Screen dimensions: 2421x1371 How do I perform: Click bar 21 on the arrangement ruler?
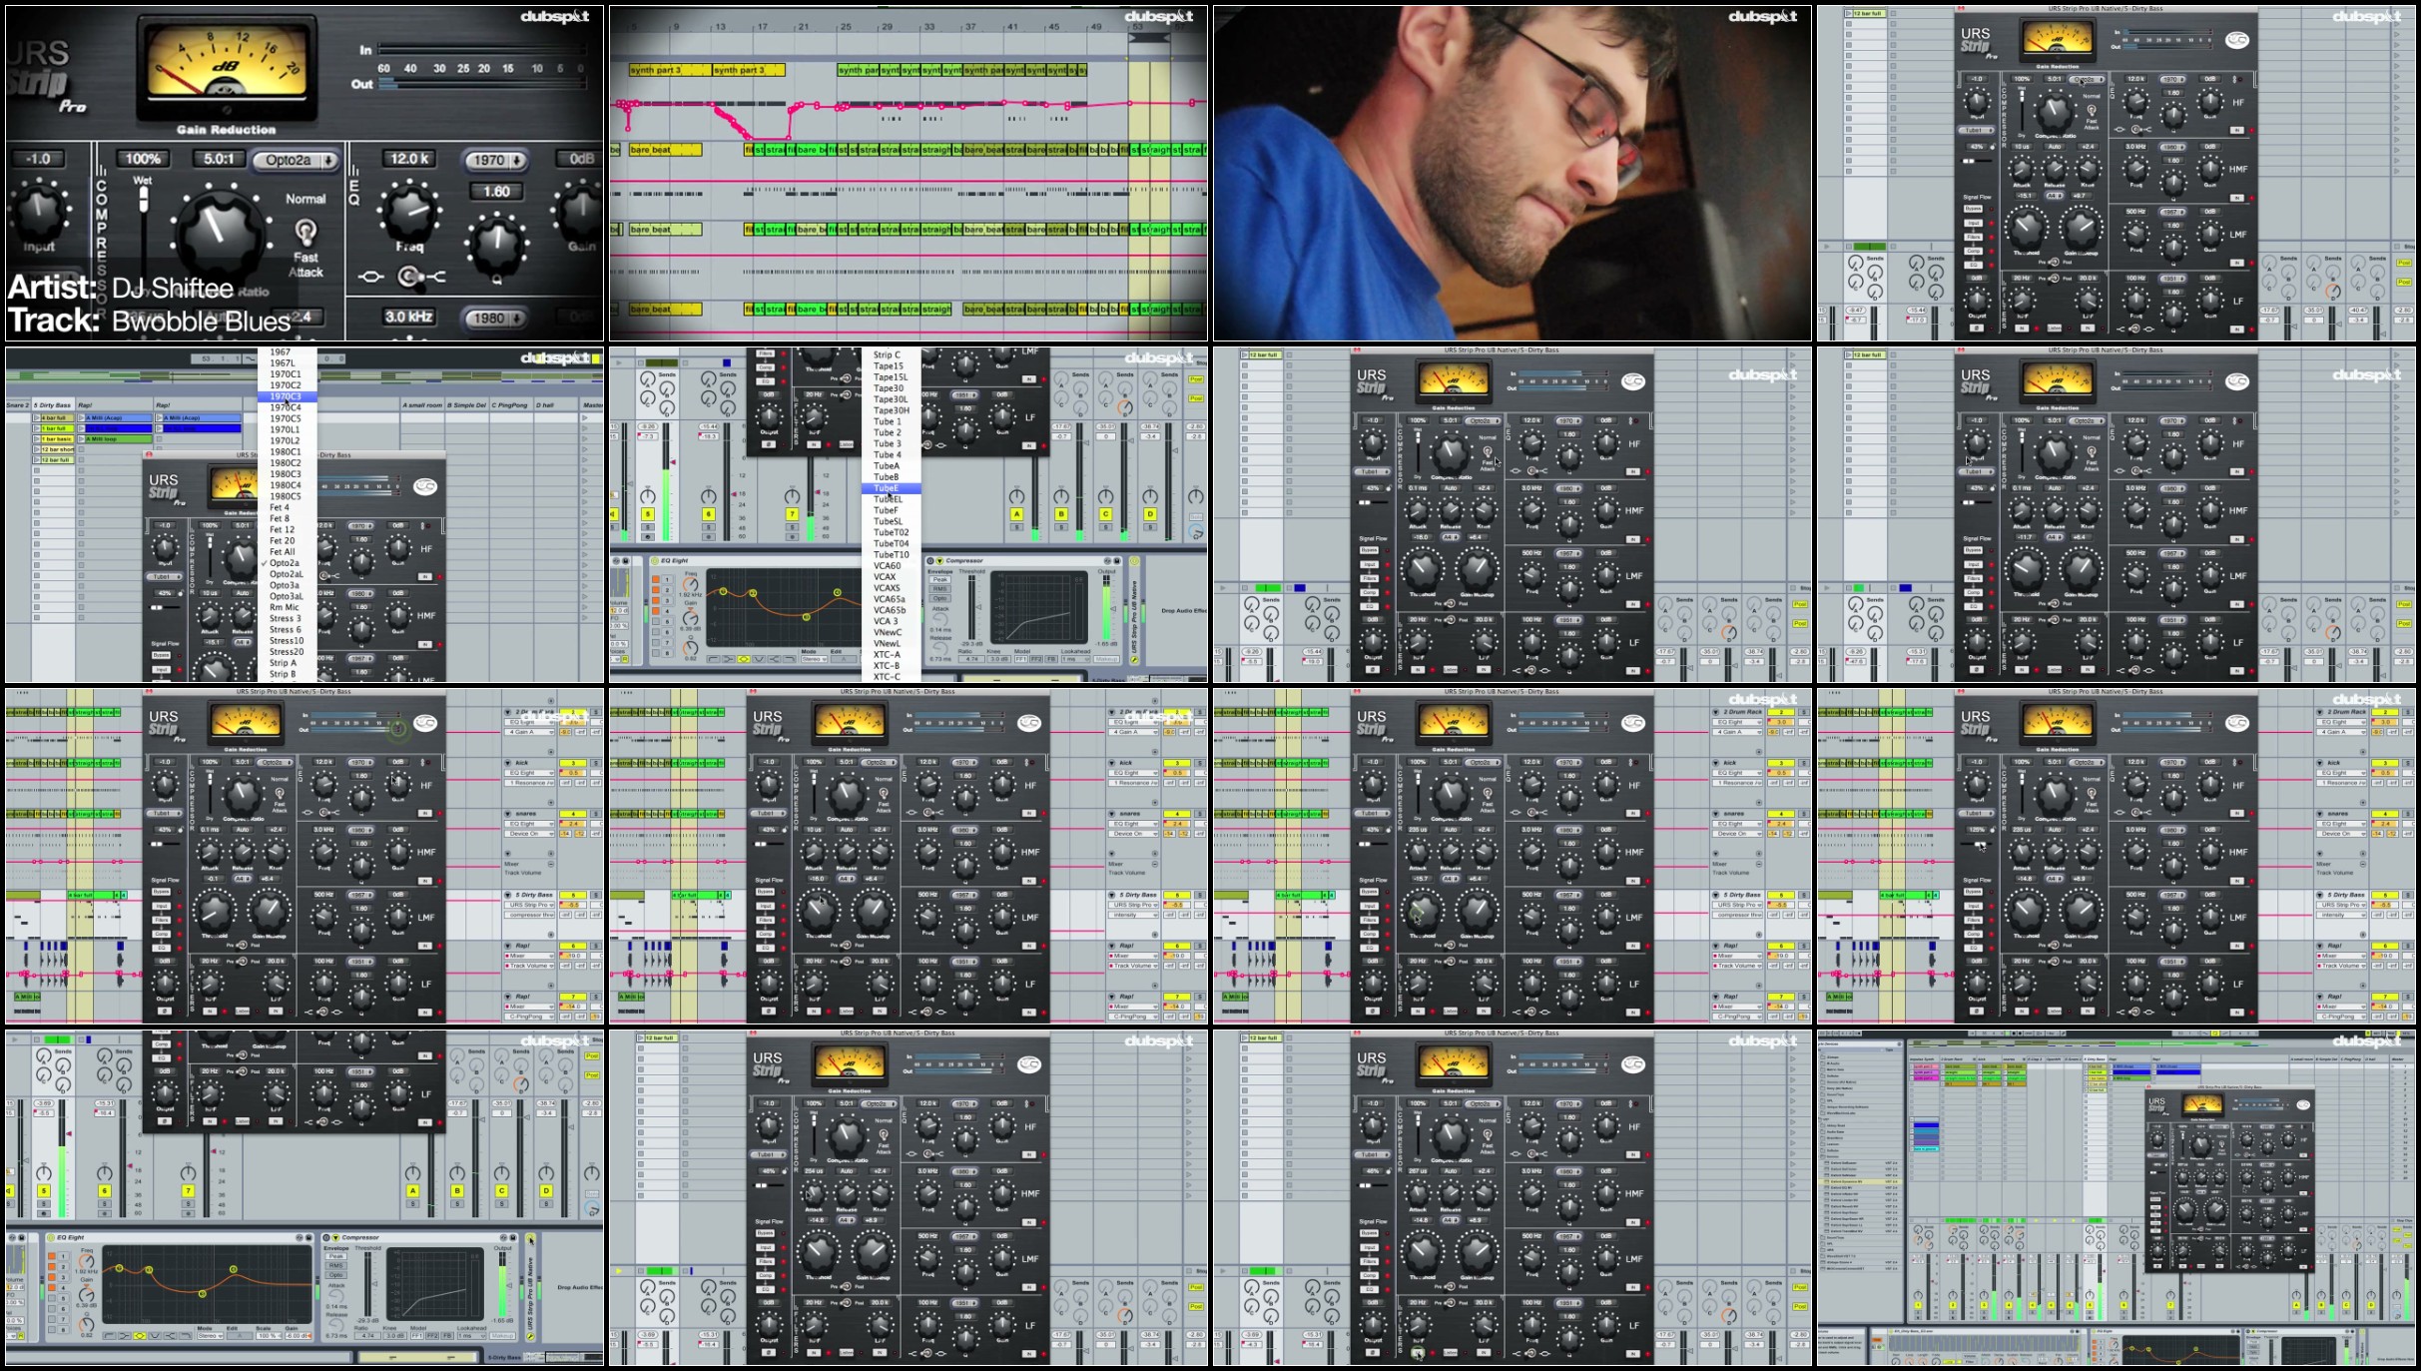point(804,27)
